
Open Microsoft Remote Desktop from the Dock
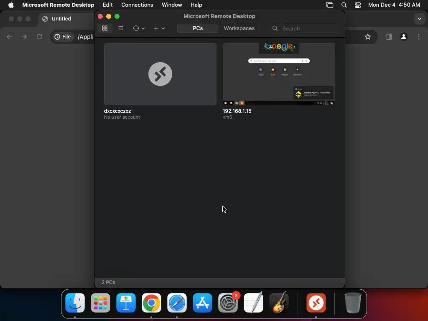click(x=316, y=303)
